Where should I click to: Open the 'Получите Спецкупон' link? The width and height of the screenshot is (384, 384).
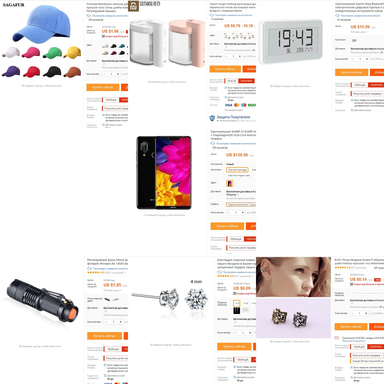pyautogui.click(x=354, y=341)
